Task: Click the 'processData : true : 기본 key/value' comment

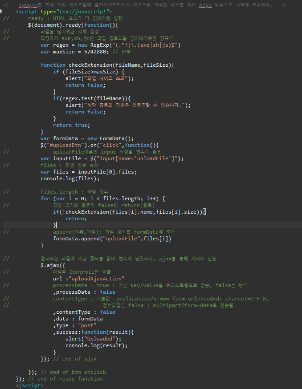Action: click(150, 286)
